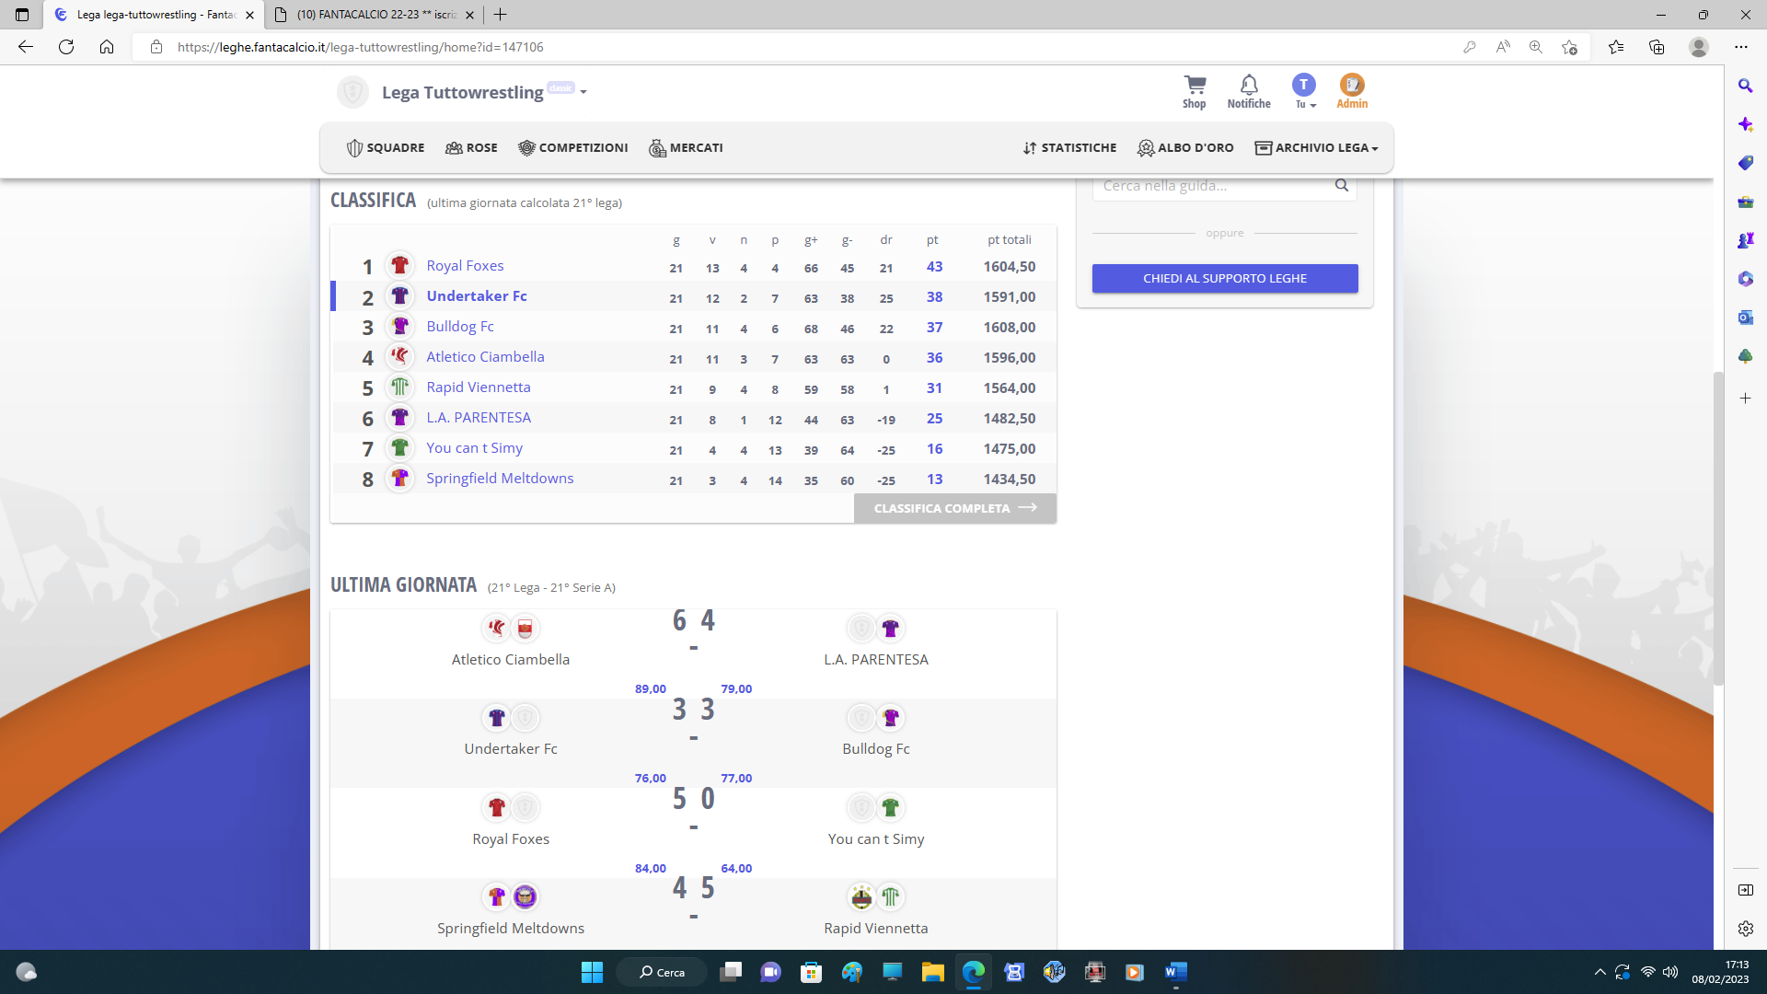Screen dimensions: 1767x994
Task: Click the Springfield Meltdowns jersey icon in standings
Action: coord(399,479)
